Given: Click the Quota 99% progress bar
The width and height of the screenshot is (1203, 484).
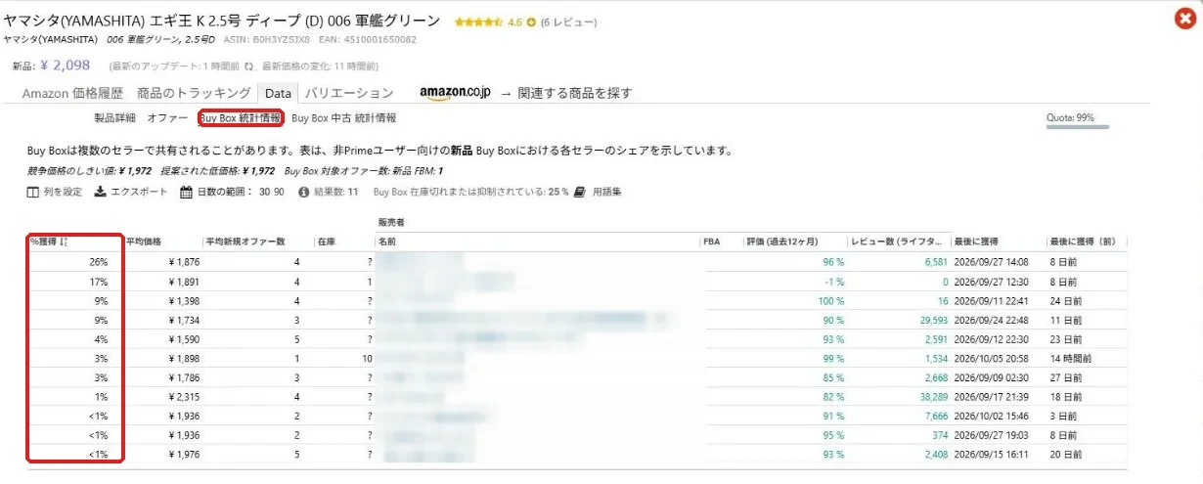Looking at the screenshot, I should pyautogui.click(x=1077, y=127).
